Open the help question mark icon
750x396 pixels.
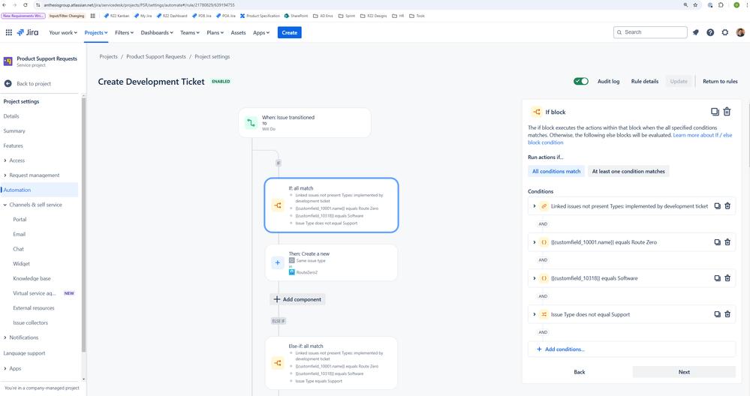click(x=710, y=32)
